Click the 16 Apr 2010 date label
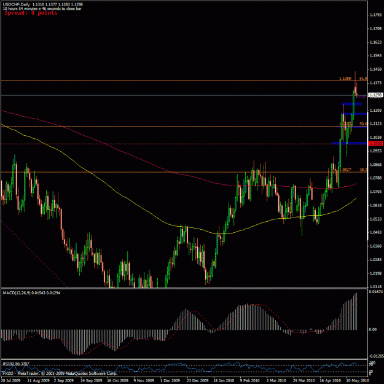The height and width of the screenshot is (384, 384). pyautogui.click(x=331, y=381)
